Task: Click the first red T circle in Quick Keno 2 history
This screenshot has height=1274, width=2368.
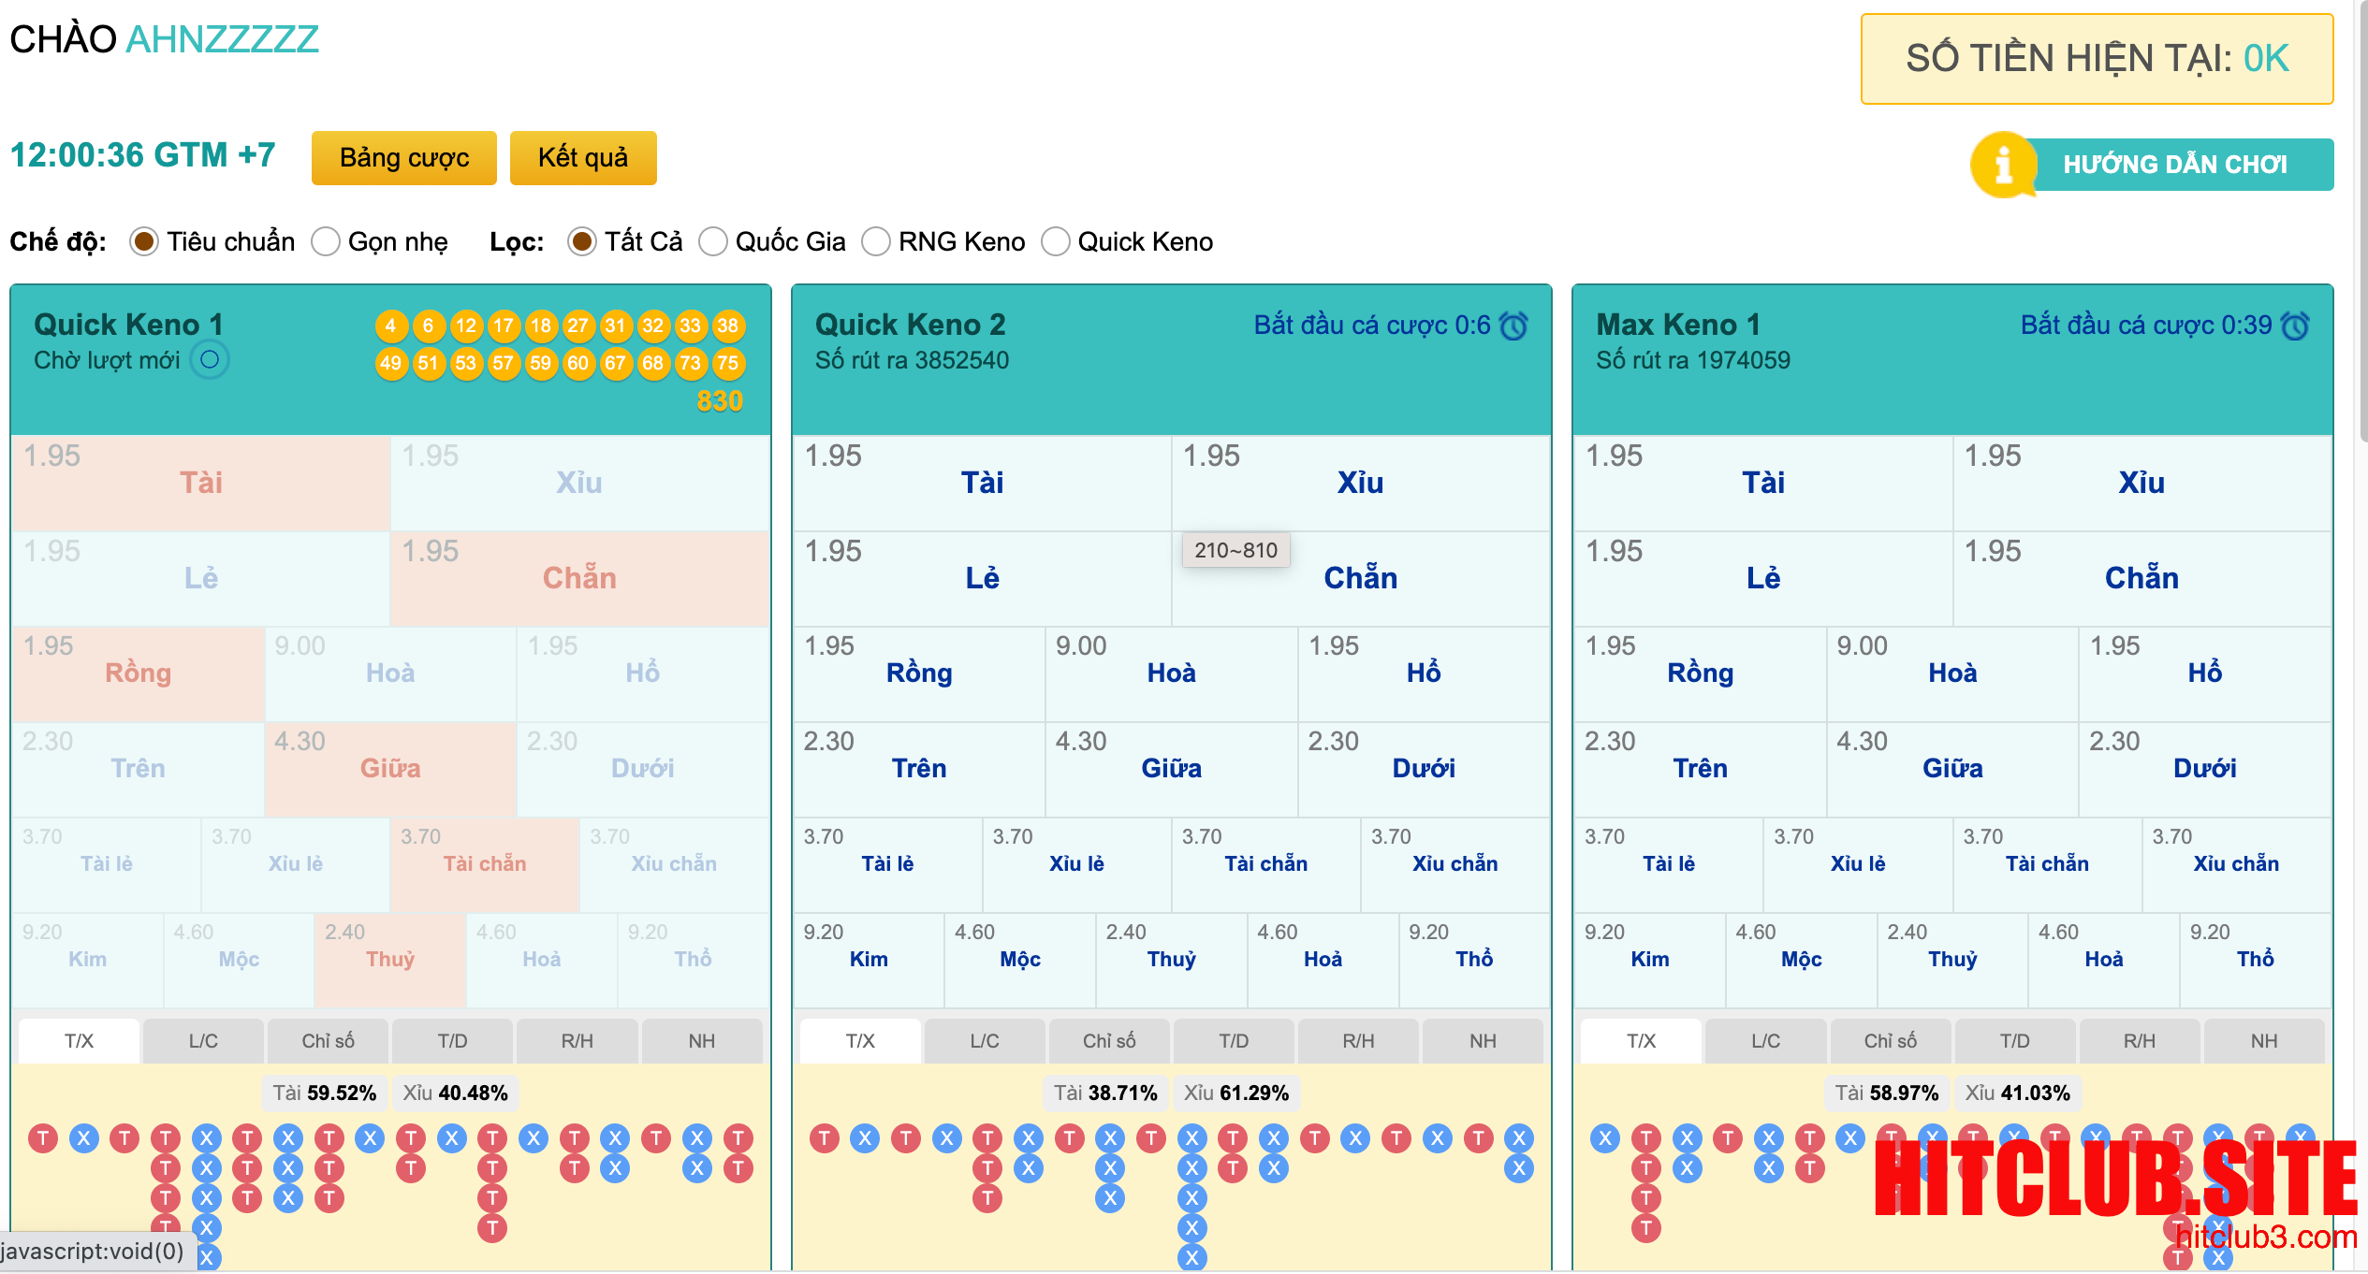Action: 824,1138
